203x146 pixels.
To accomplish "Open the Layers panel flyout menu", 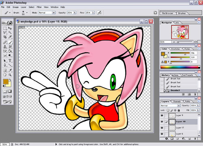I will [x=199, y=101].
